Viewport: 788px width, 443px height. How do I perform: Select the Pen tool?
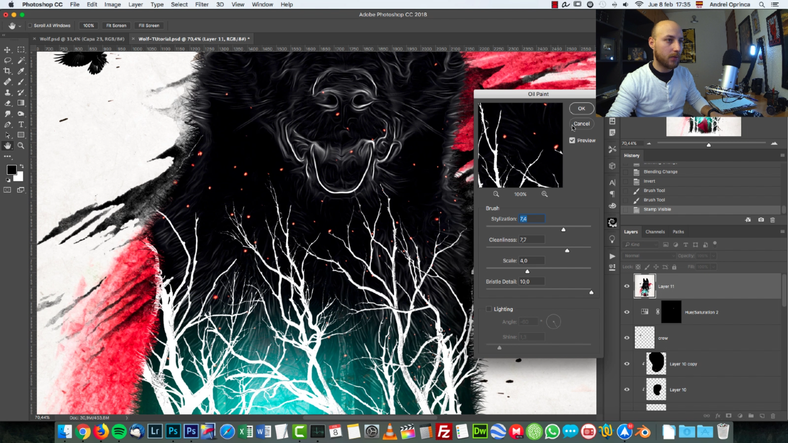pos(7,124)
